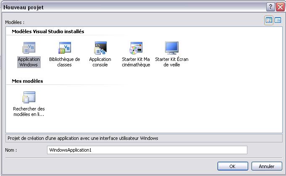Choose the Starter Kit Écran de veille icon
This screenshot has width=286, height=176.
coord(172,48)
